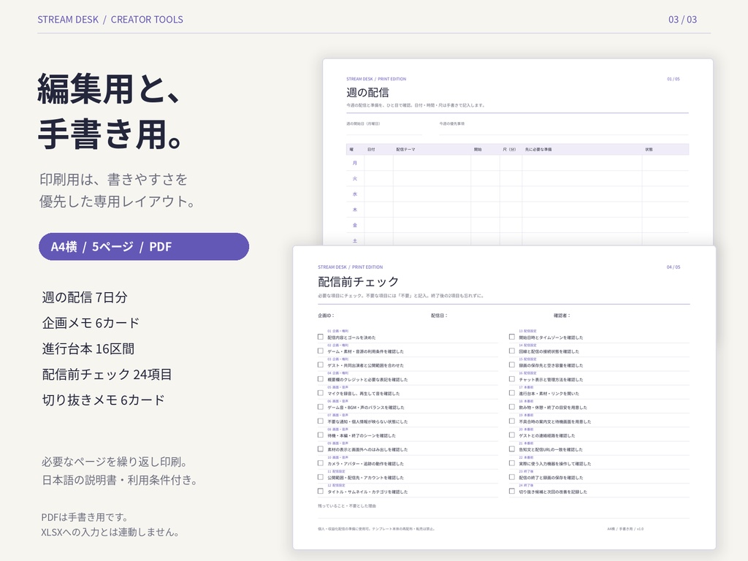Viewport: 748px width, 561px height.
Task: Select the 切り抜きメモ 6カード list item
Action: (104, 400)
